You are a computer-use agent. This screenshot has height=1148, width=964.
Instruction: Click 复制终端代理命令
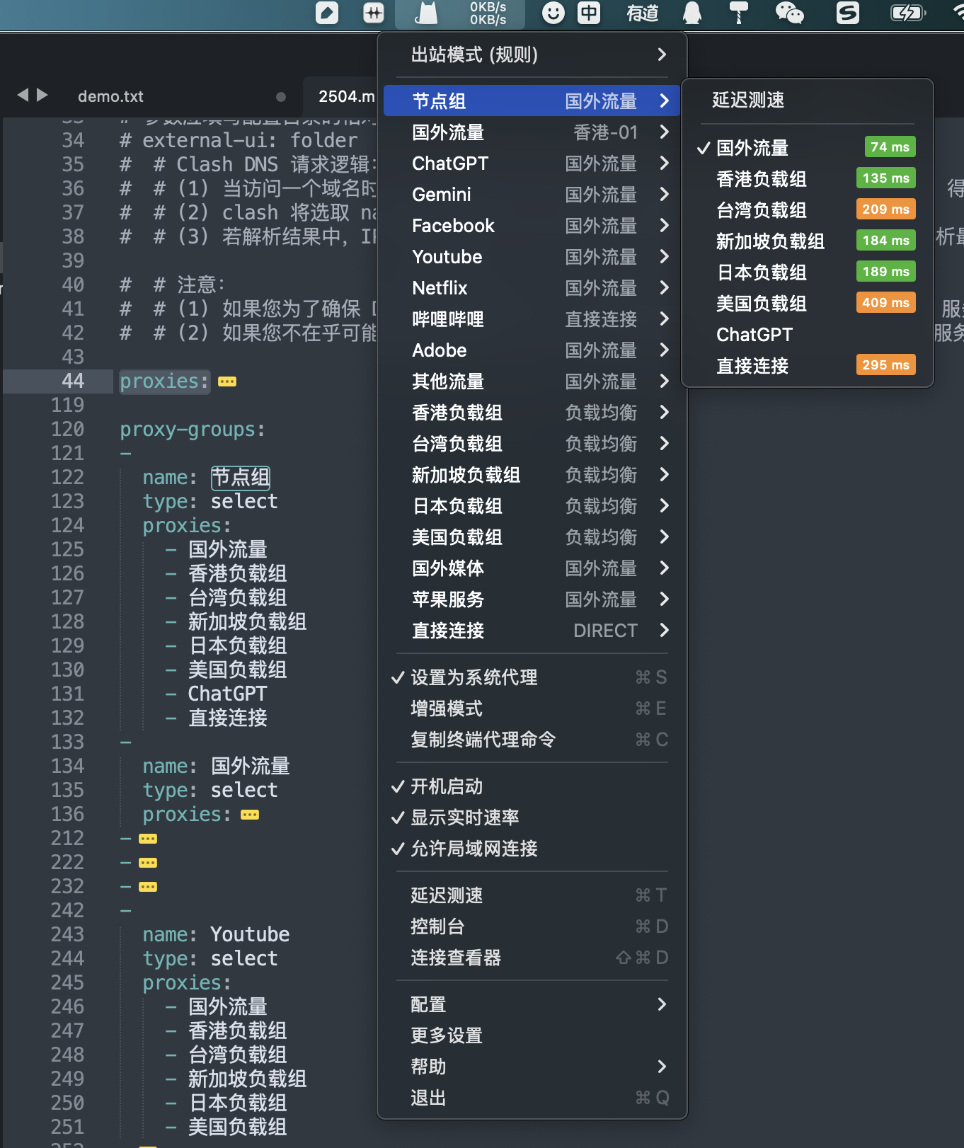(x=532, y=740)
